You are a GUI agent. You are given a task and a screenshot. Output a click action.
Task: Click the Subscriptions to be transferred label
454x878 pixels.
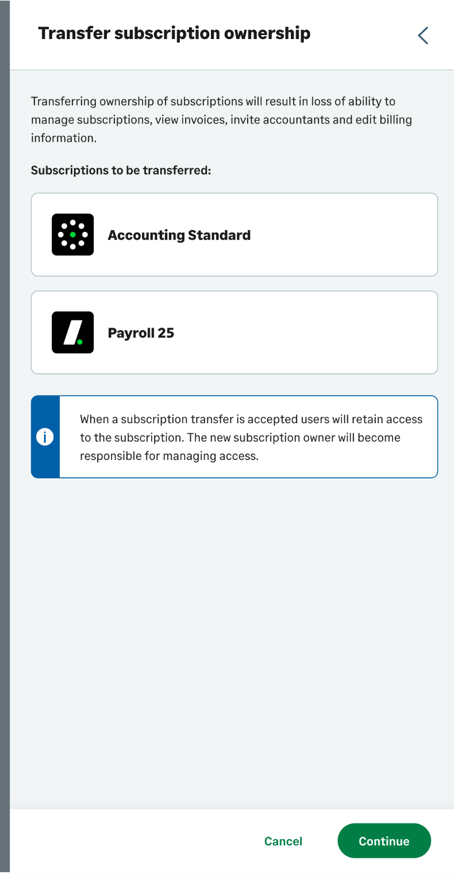(x=121, y=171)
